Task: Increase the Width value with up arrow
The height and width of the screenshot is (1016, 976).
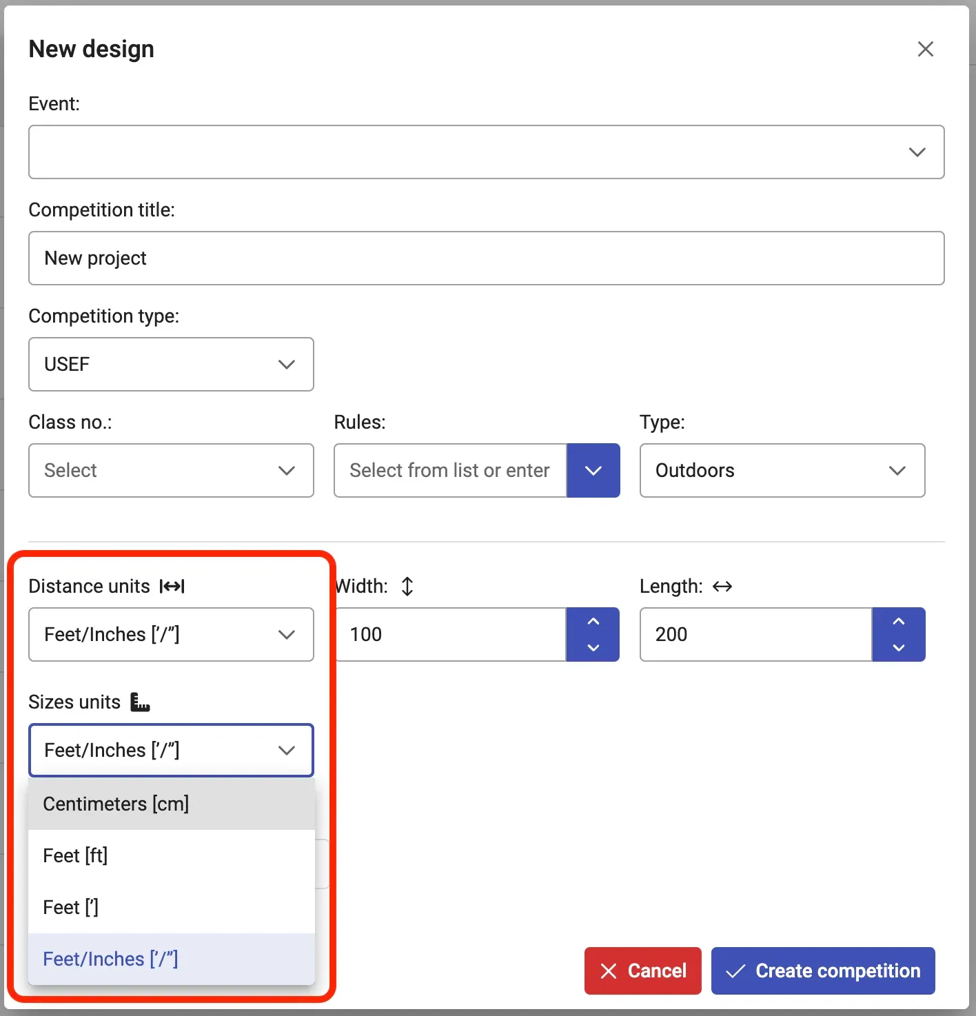Action: coord(593,622)
